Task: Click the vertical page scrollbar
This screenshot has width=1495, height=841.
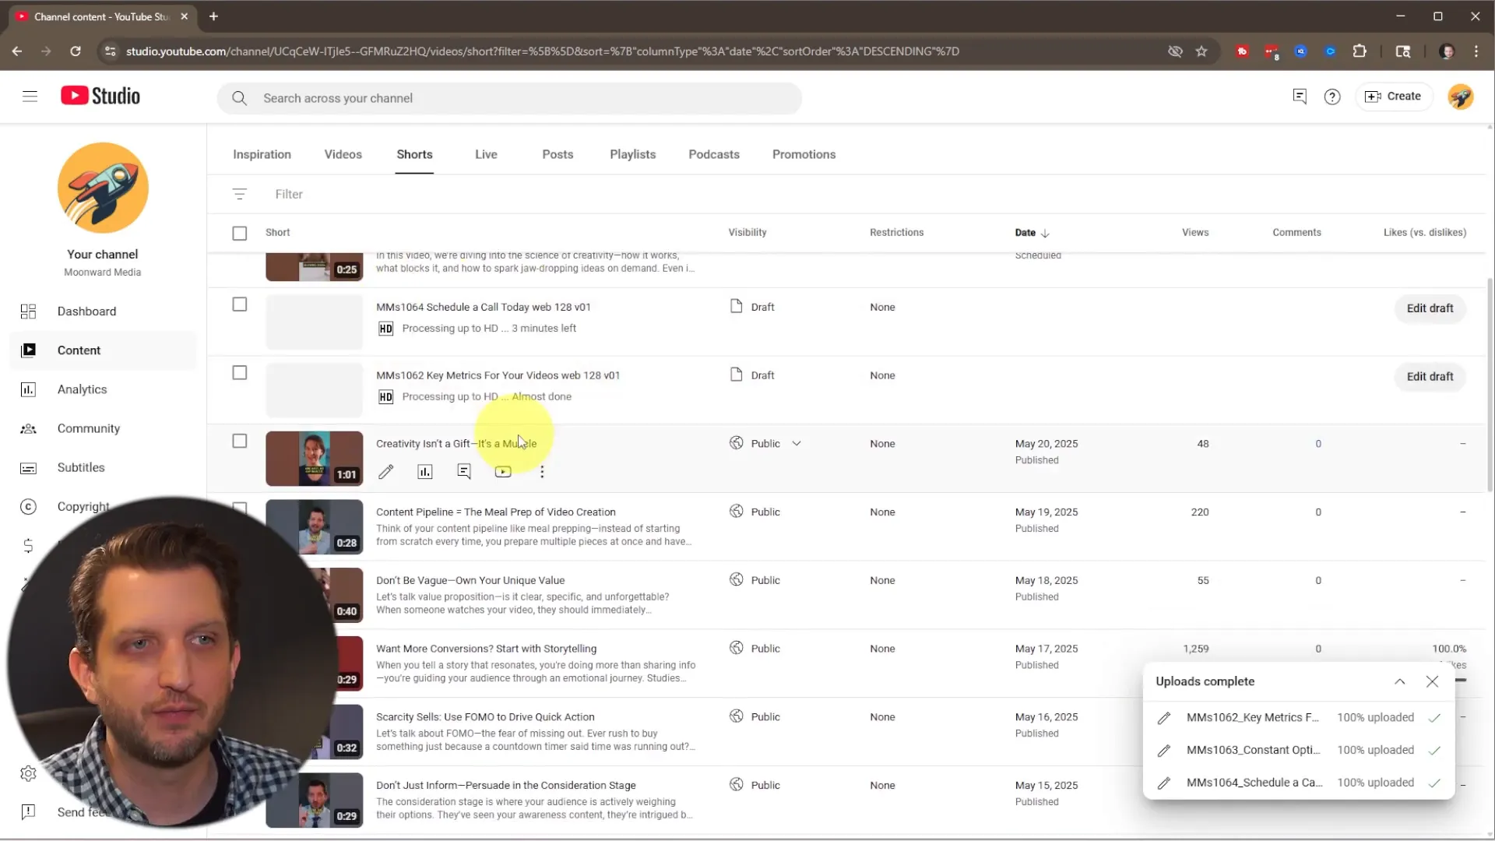Action: (x=1490, y=385)
